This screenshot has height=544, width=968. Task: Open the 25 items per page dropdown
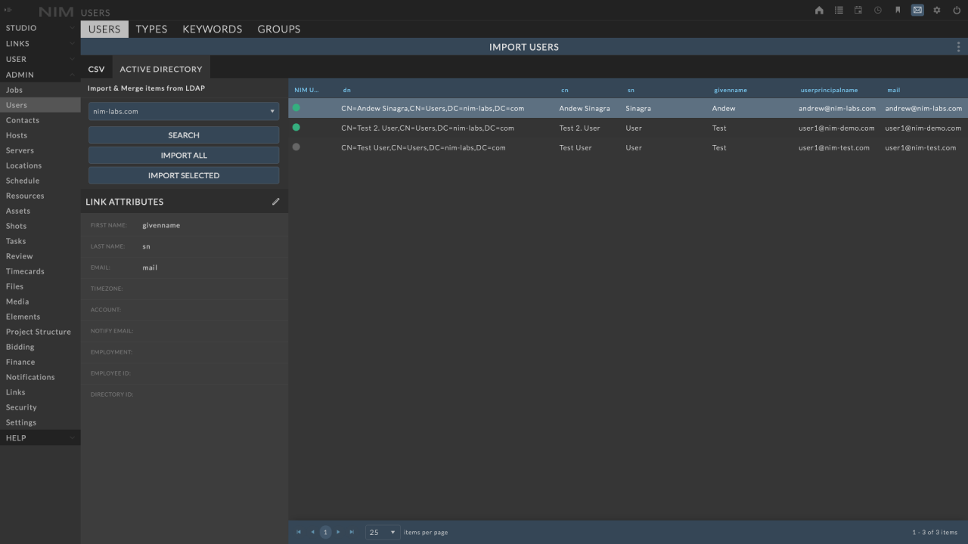pyautogui.click(x=383, y=533)
